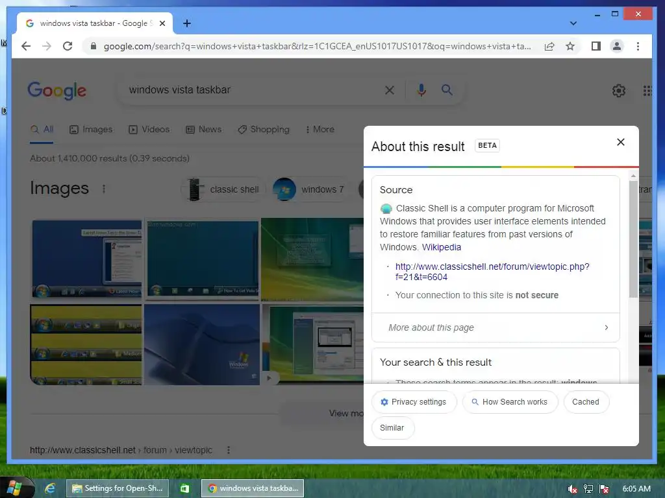Click the Google logo
Viewport: 665px width, 498px height.
57,90
